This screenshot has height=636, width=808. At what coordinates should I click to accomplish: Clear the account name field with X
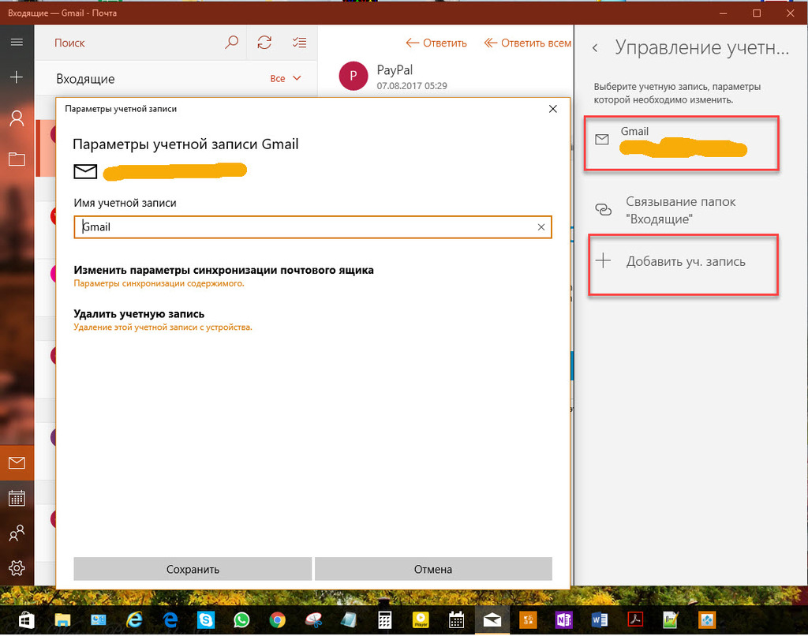541,227
